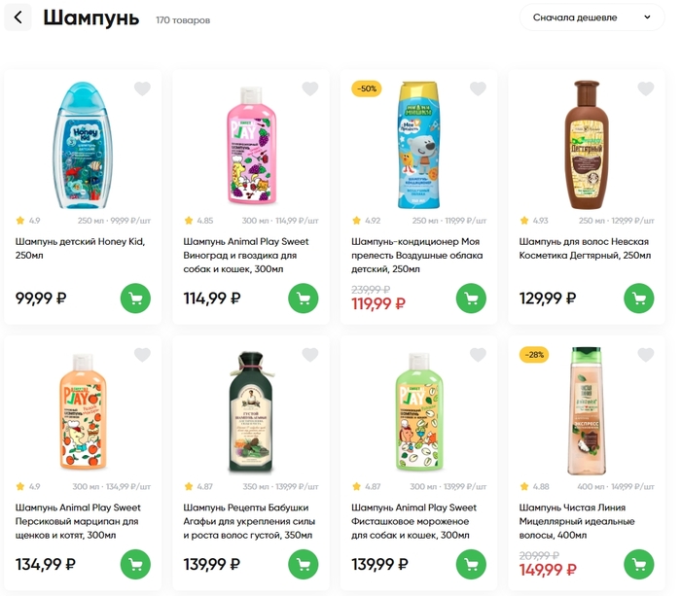Favorite the Honey Kid shampoo with heart

(x=142, y=89)
